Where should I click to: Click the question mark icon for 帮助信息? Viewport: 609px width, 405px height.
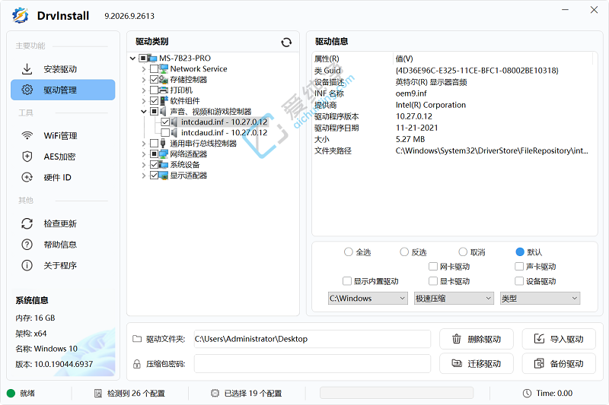click(27, 245)
